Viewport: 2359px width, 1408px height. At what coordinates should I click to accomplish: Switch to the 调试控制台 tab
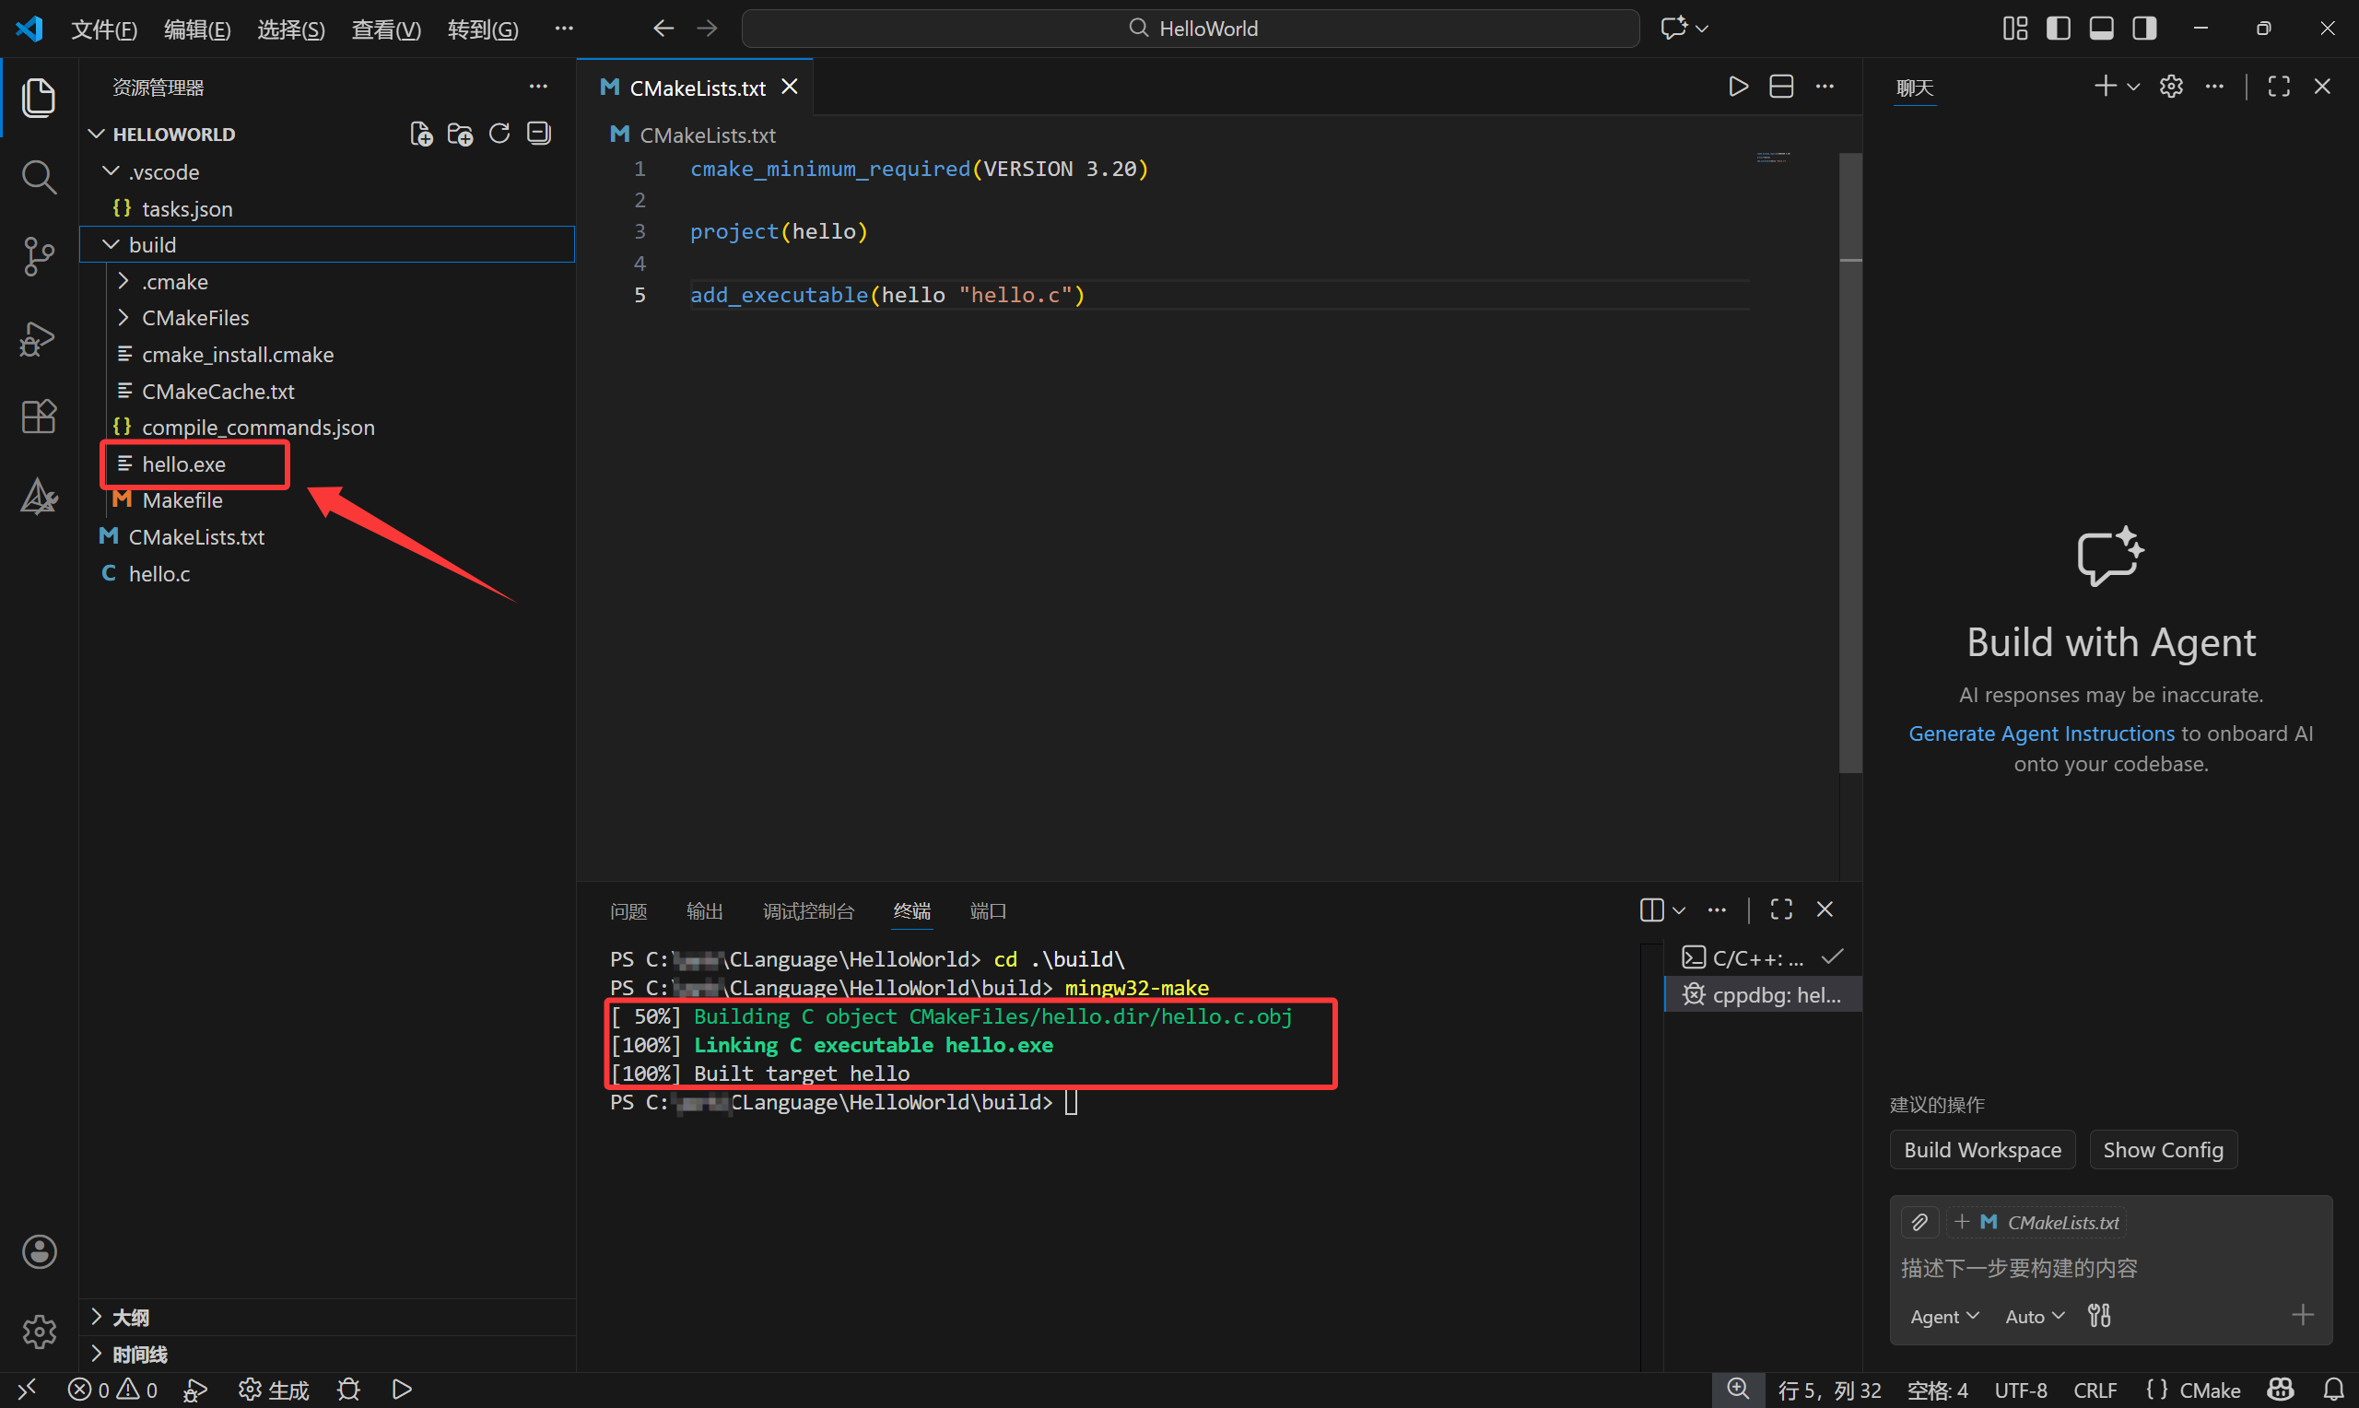(808, 910)
